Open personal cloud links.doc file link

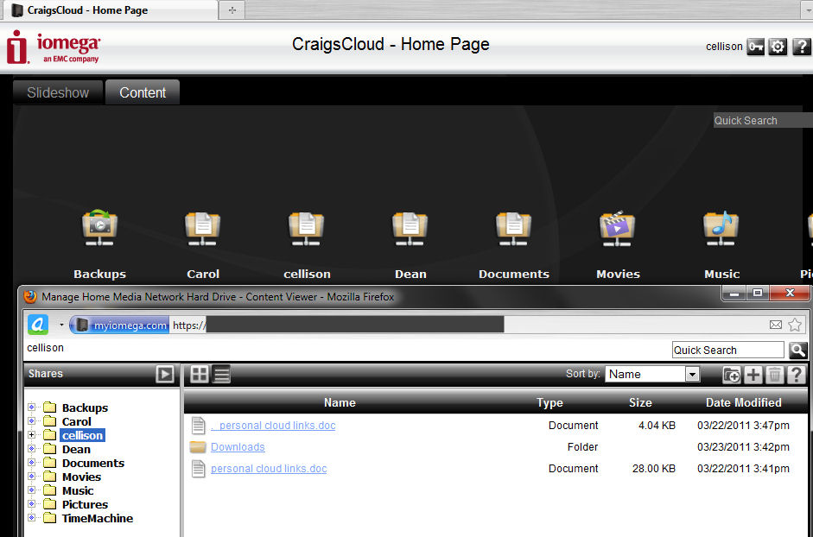coord(269,469)
